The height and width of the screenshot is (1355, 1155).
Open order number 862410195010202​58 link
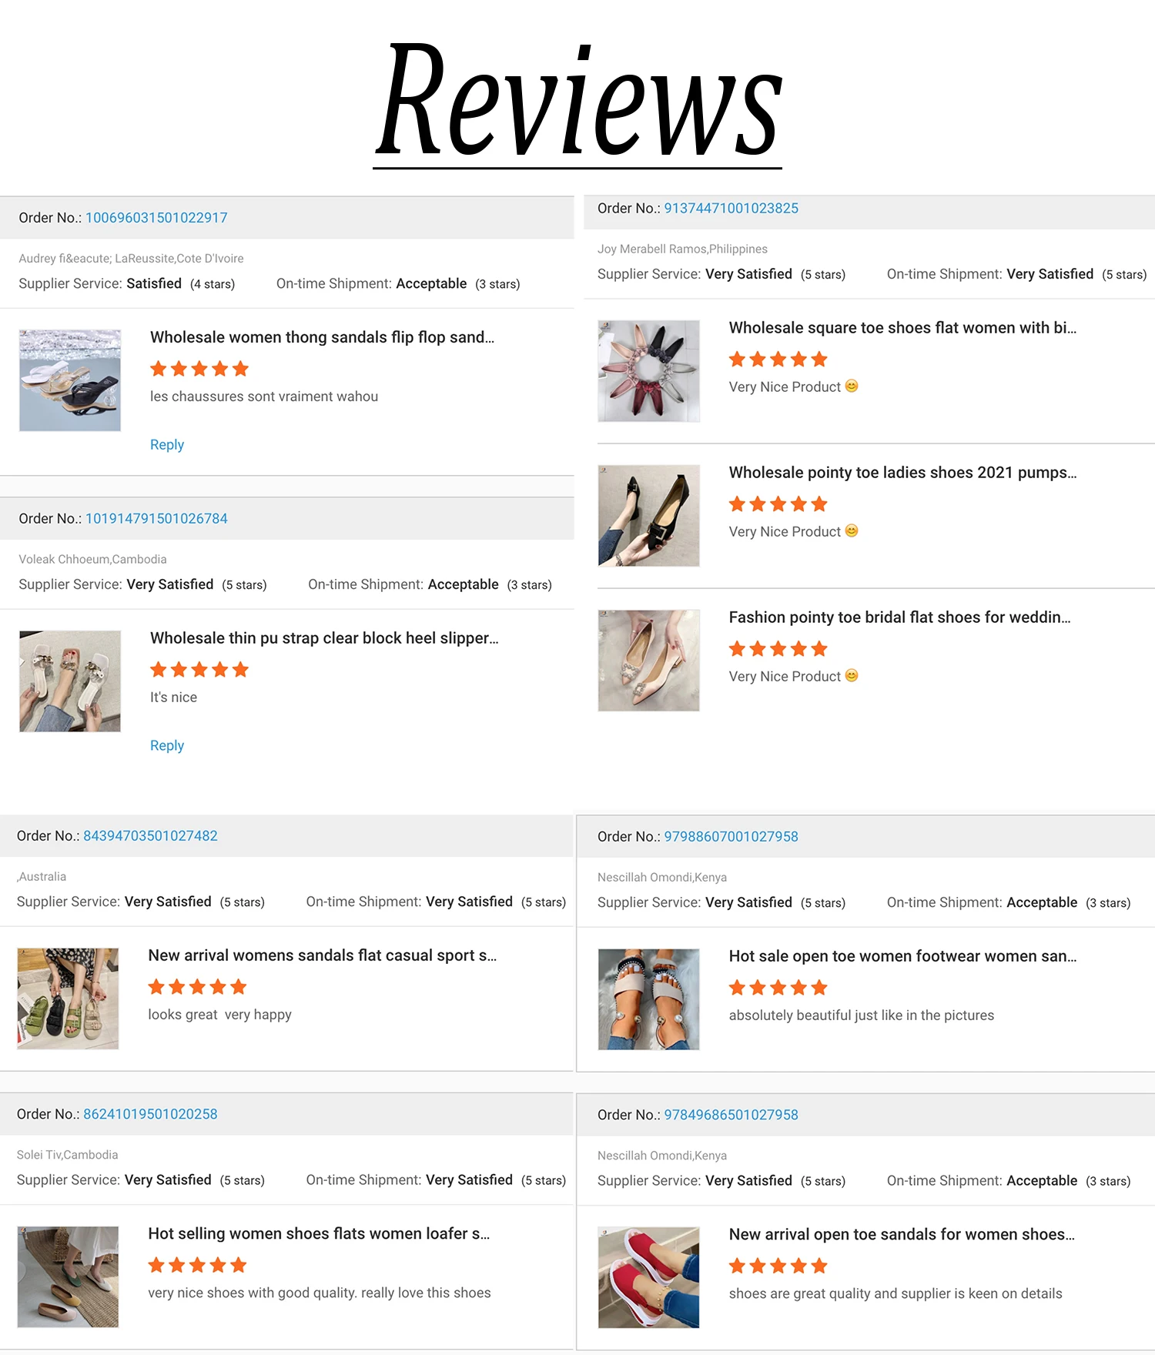[x=150, y=1115]
